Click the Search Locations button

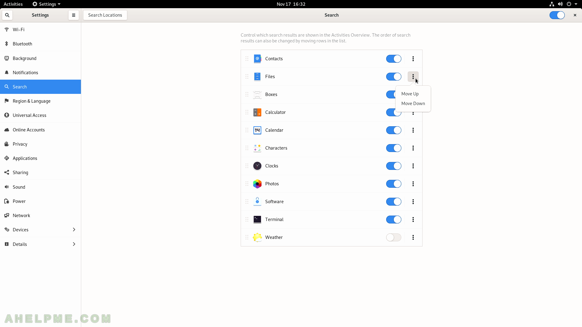105,15
